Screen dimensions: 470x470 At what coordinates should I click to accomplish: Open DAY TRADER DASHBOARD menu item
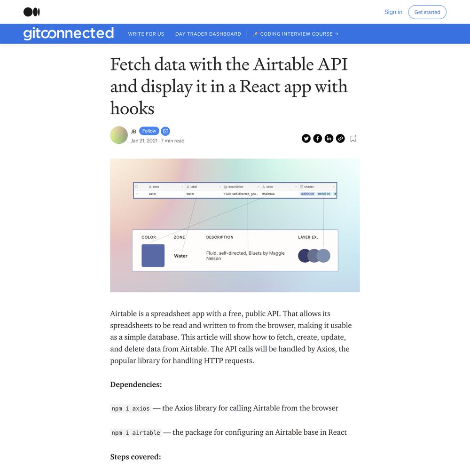click(208, 34)
